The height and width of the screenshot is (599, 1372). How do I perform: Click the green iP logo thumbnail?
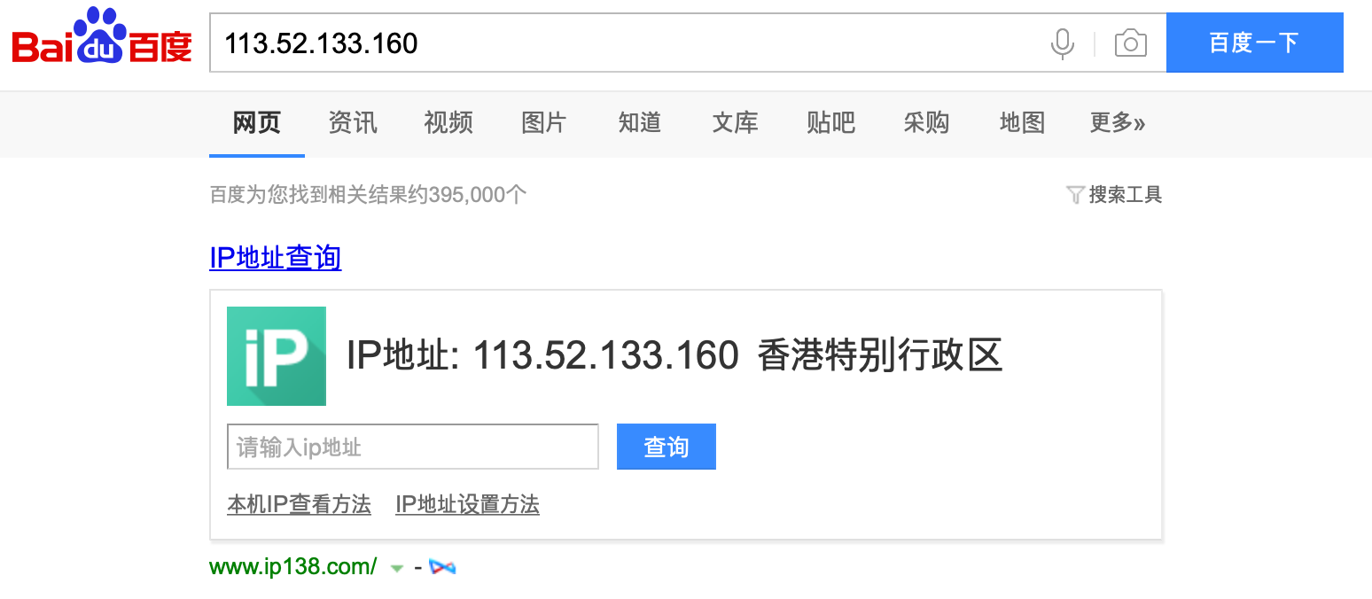point(277,356)
